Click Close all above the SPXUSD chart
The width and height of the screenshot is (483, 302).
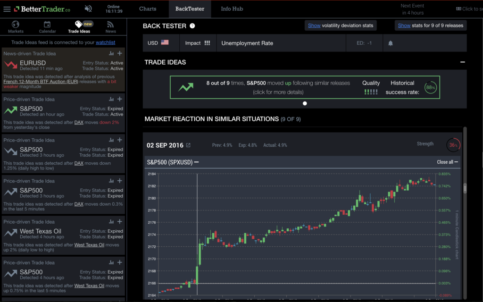click(x=446, y=162)
